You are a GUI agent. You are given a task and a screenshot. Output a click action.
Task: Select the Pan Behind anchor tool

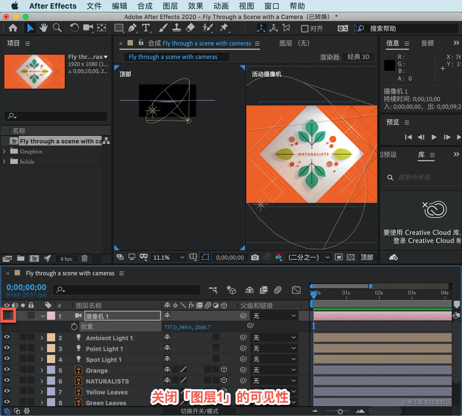coord(101,28)
